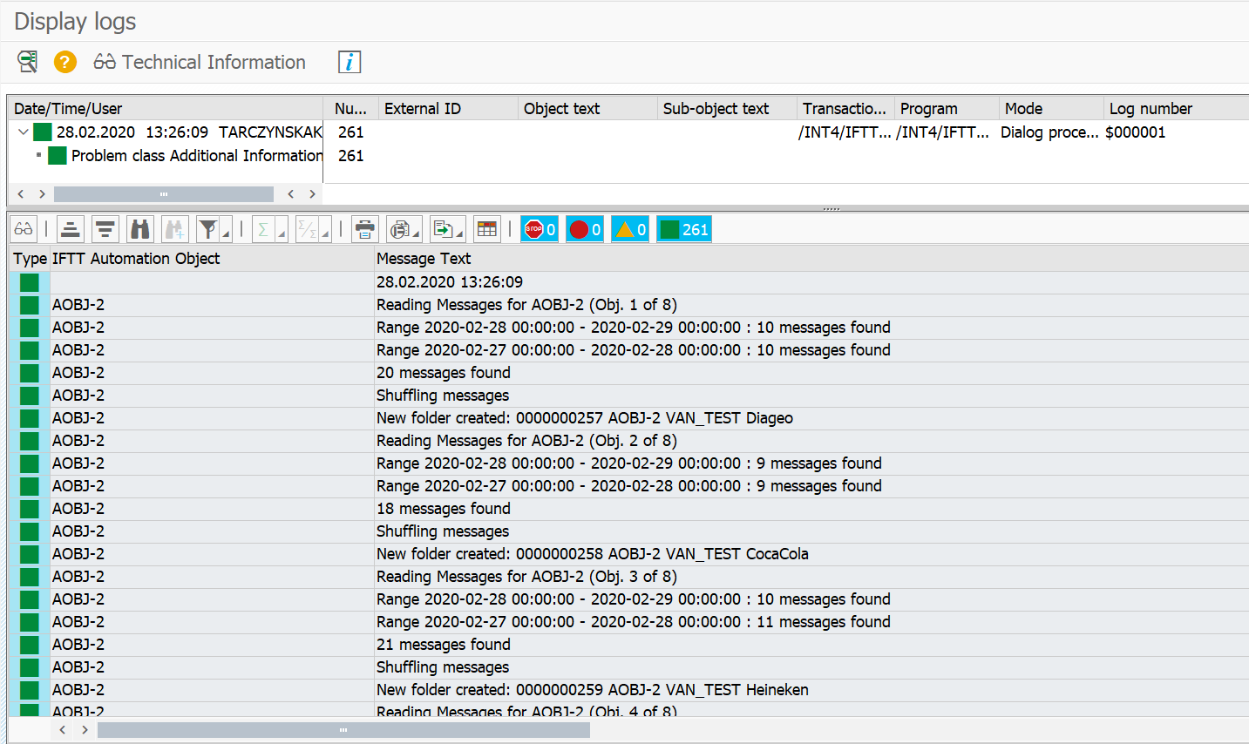Image resolution: width=1249 pixels, height=744 pixels.
Task: Toggle the stop-sign abort messages filter
Action: 540,230
